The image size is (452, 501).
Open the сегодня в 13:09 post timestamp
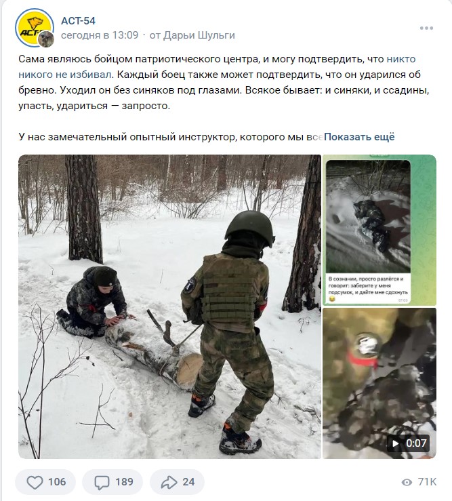100,35
